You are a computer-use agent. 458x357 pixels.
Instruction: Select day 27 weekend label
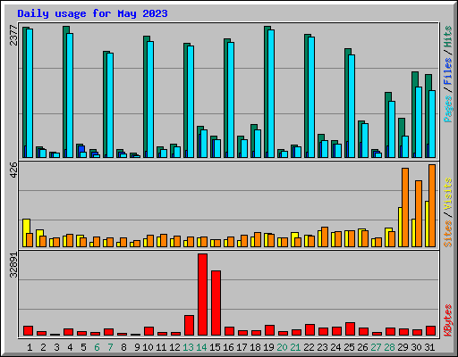[x=376, y=347]
